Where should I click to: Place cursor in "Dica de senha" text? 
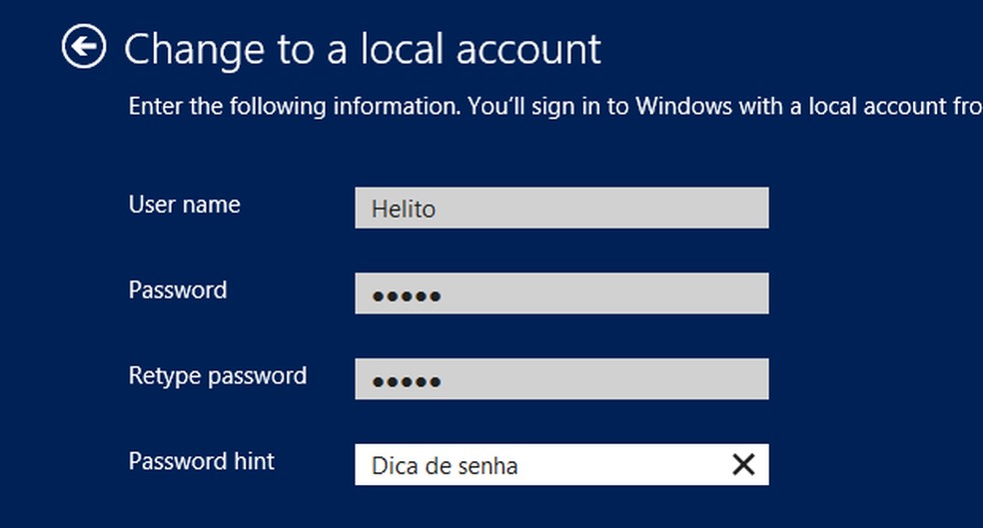tap(445, 466)
